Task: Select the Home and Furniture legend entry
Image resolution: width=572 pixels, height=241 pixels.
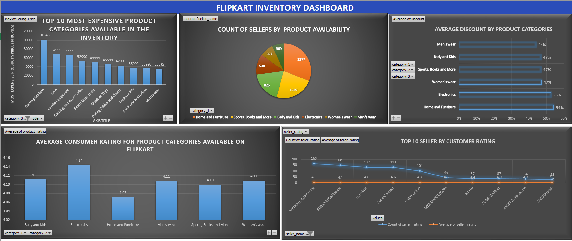Action: (x=210, y=117)
